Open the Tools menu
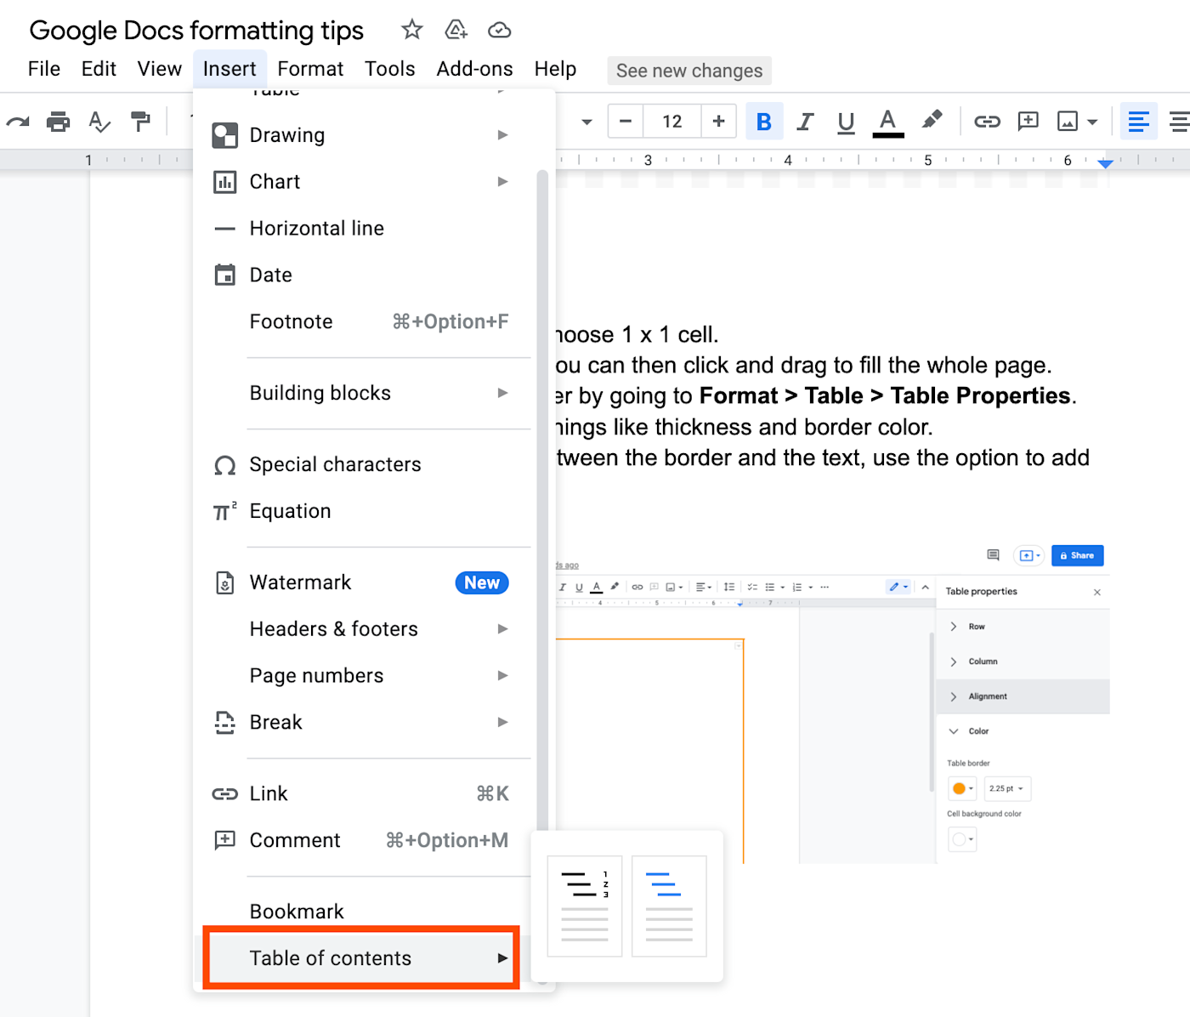1190x1017 pixels. (390, 69)
